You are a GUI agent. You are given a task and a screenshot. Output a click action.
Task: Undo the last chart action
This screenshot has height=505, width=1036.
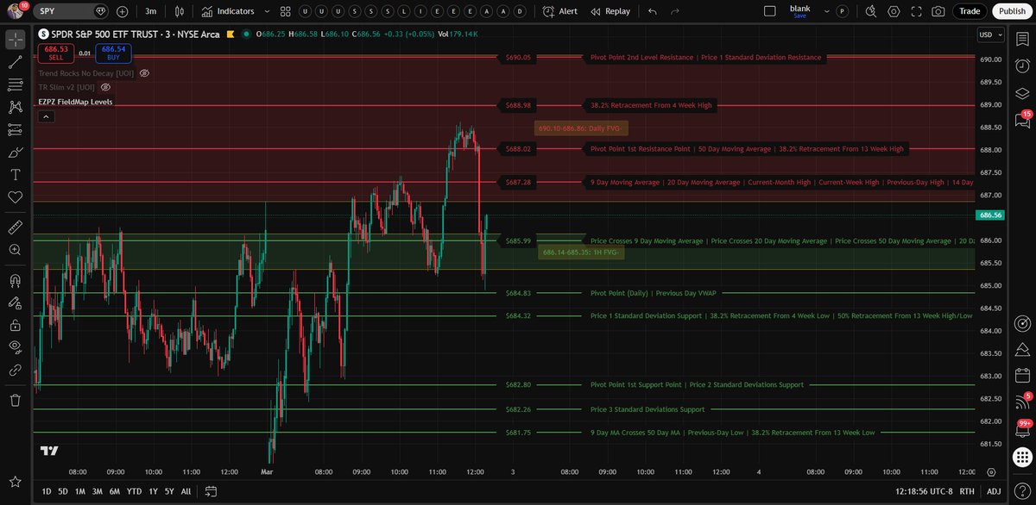pyautogui.click(x=653, y=11)
